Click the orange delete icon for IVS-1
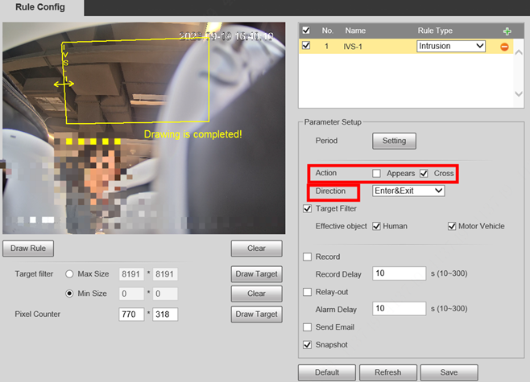530x382 pixels. (505, 47)
